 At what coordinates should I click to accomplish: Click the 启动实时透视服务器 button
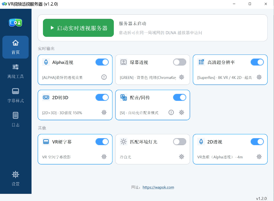(78, 28)
